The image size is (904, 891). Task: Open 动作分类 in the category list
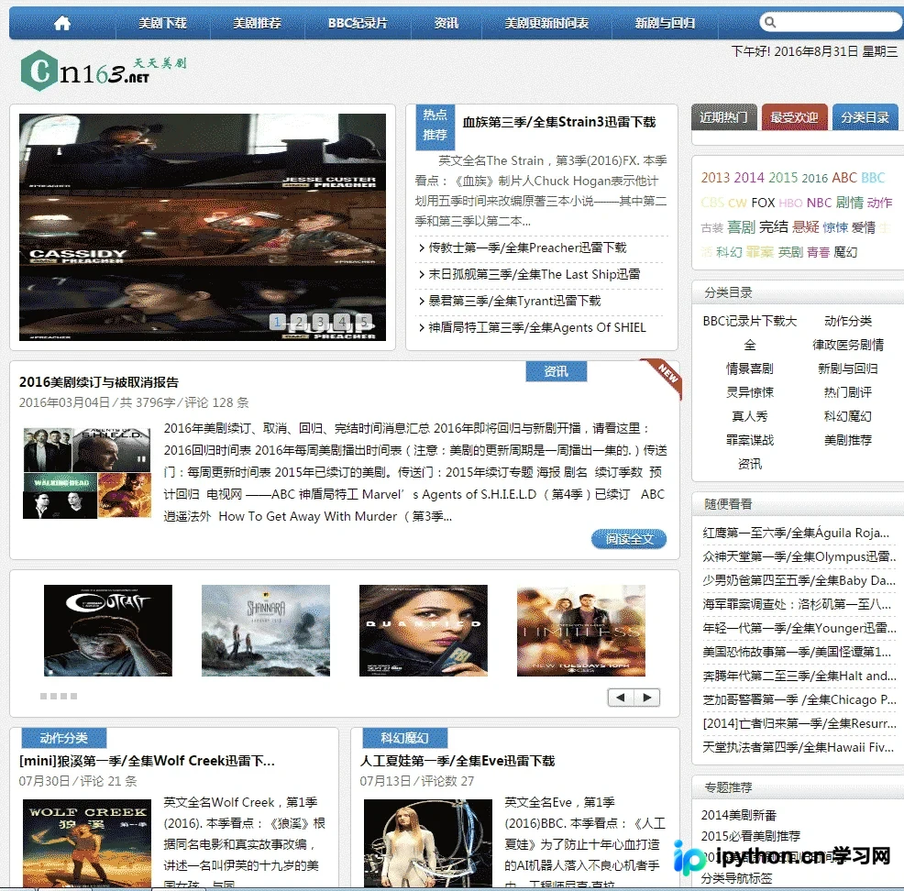pyautogui.click(x=848, y=321)
